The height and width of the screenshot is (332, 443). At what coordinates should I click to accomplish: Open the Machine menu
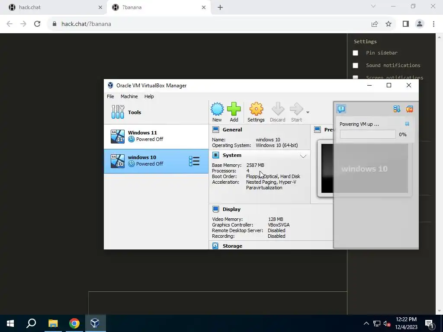click(x=129, y=96)
